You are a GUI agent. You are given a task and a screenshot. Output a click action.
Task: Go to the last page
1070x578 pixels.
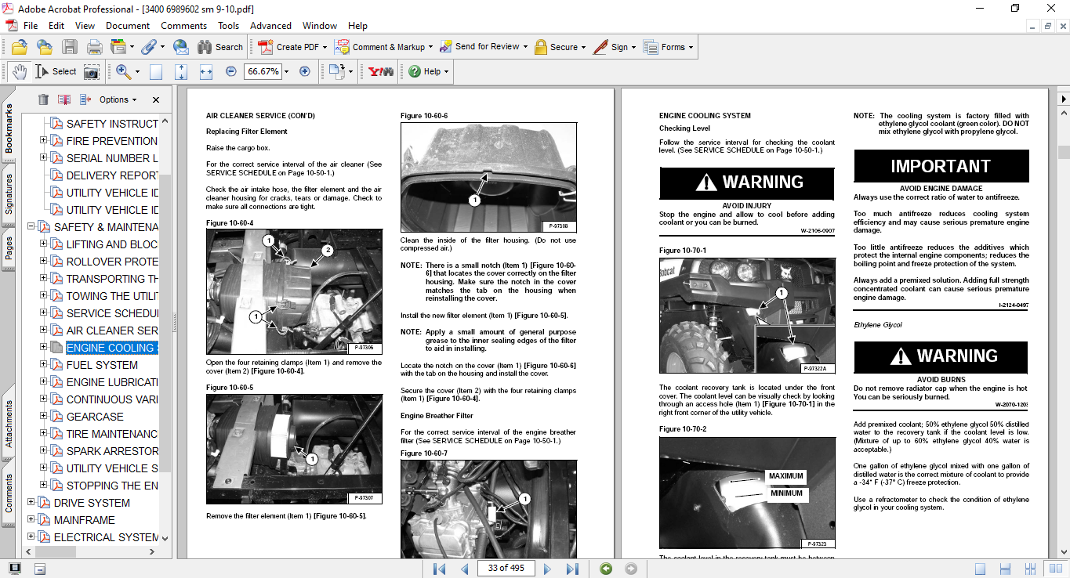[572, 569]
